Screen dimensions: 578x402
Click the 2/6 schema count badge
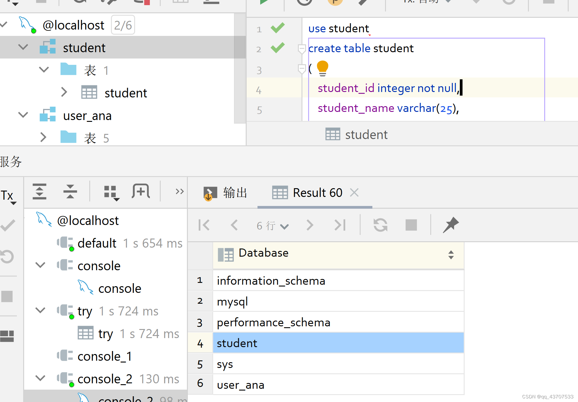(123, 25)
